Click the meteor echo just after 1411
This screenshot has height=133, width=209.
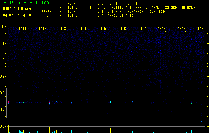pos(23,102)
